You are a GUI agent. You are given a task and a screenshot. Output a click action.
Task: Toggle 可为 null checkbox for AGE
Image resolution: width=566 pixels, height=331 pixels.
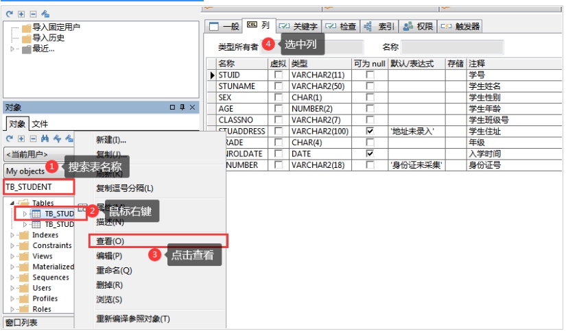tap(370, 108)
